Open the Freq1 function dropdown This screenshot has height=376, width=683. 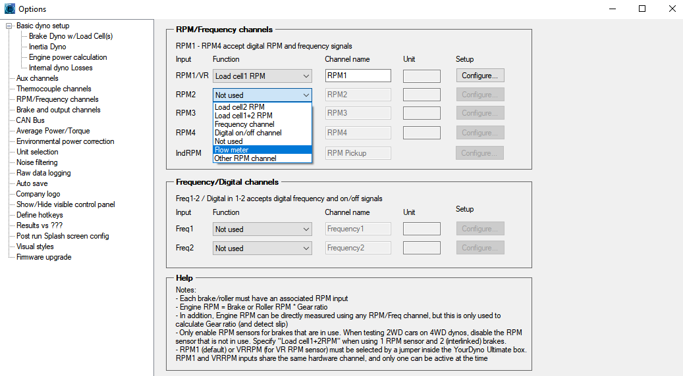point(262,229)
